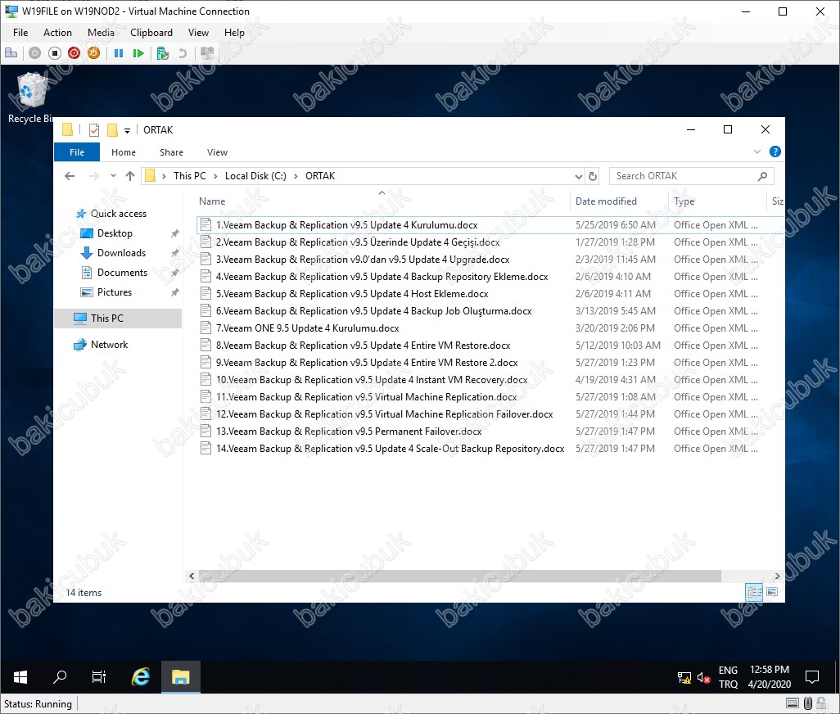Viewport: 840px width, 714px height.
Task: Pause the virtual machine
Action: (119, 53)
